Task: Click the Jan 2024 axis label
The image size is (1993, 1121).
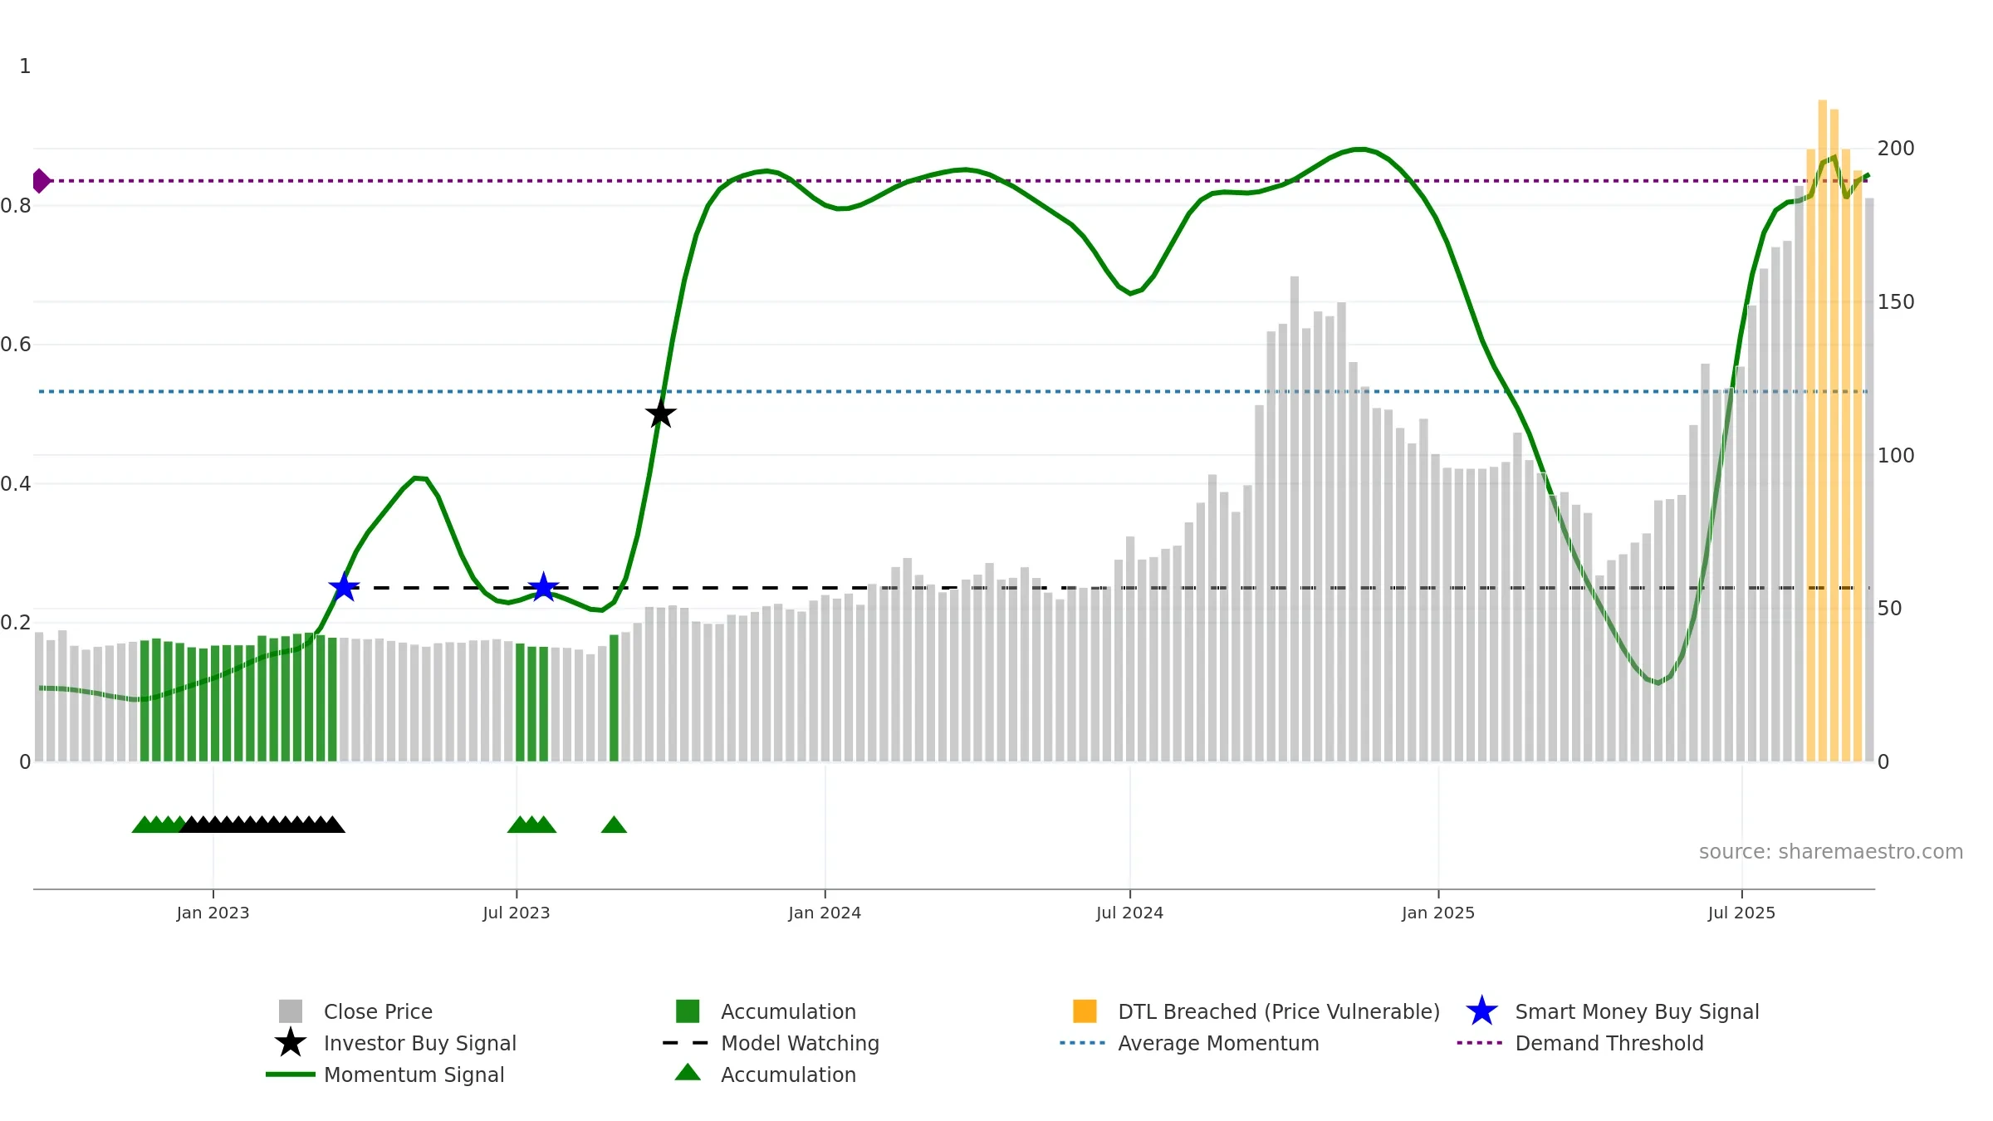Action: coord(825,913)
